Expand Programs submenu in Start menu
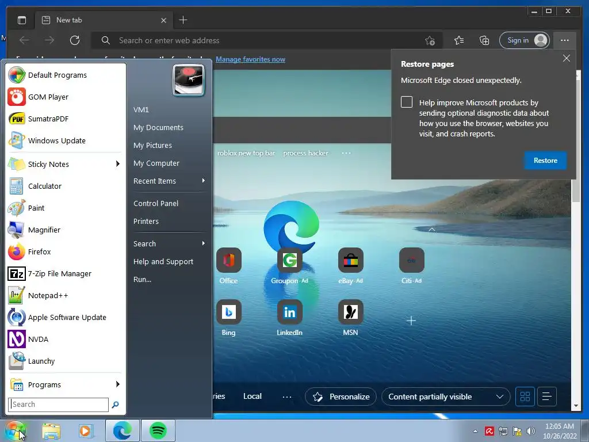The image size is (589, 442). pyautogui.click(x=117, y=384)
